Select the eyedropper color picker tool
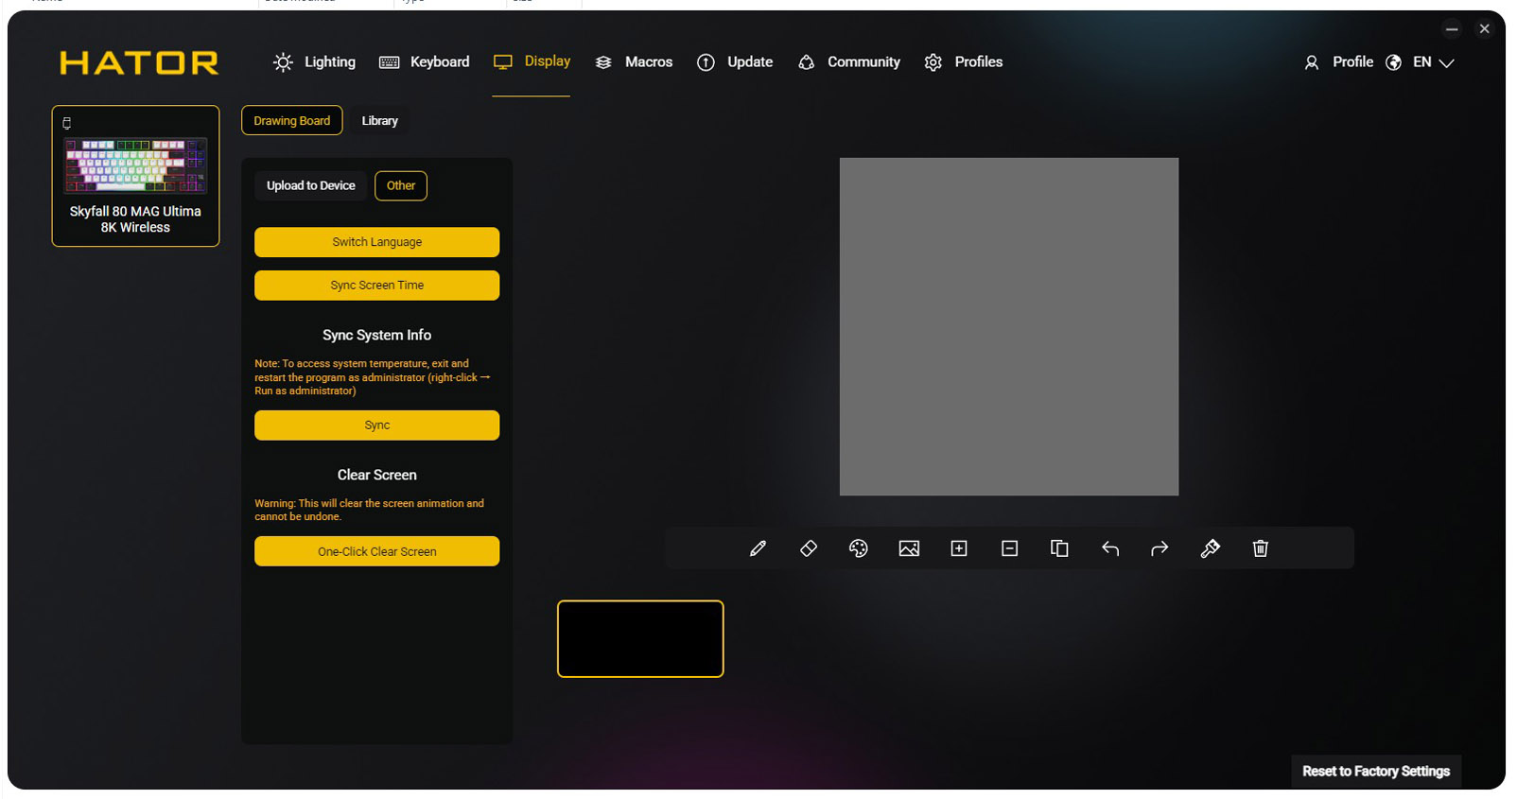The height and width of the screenshot is (799, 1517). (x=1210, y=548)
